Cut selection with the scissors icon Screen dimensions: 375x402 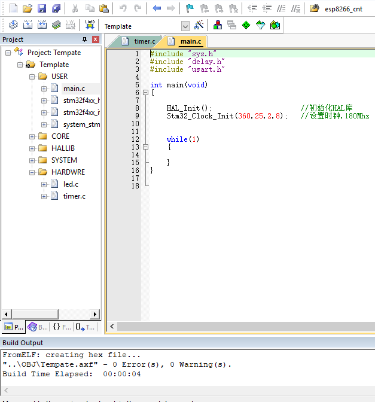(75, 8)
